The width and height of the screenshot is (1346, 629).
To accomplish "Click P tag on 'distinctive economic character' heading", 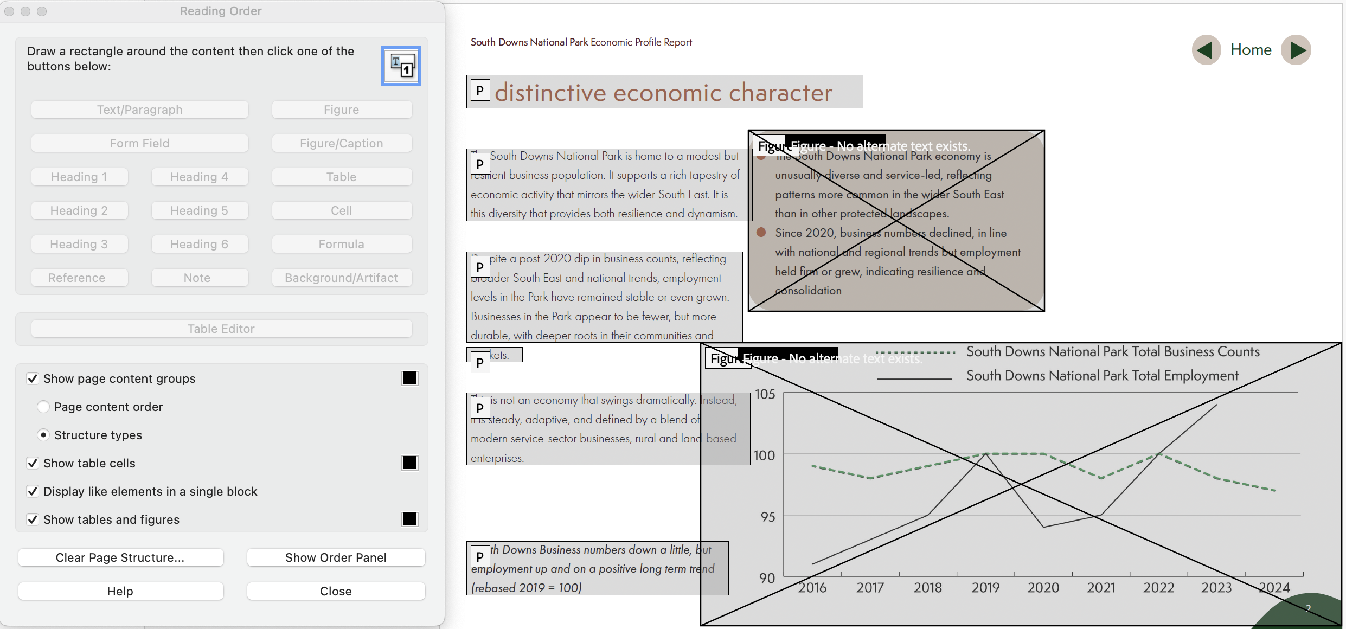I will pyautogui.click(x=480, y=91).
